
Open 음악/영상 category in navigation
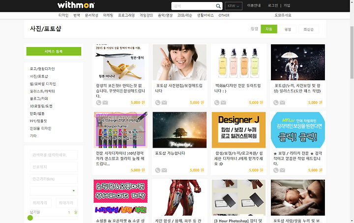coord(165,15)
